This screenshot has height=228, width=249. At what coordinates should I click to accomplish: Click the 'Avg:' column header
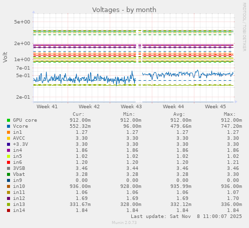click(x=179, y=114)
